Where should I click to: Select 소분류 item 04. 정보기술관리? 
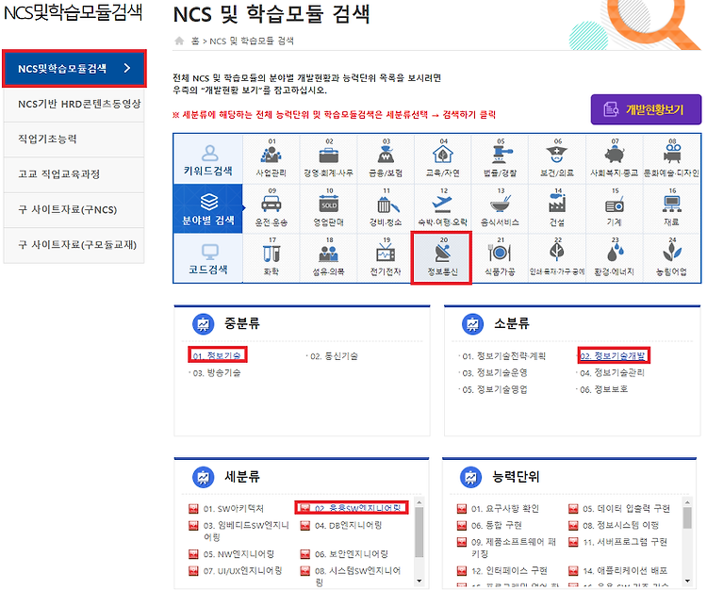point(612,372)
